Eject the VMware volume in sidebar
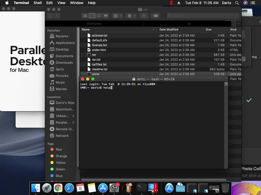Viewport: 261px width, 195px height. [x=73, y=116]
